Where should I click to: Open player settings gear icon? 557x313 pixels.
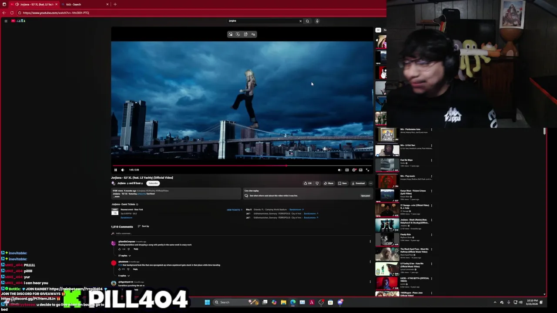pos(354,170)
